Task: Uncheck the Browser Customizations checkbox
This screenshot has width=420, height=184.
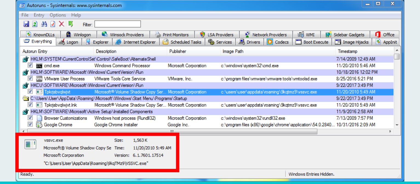Action: pyautogui.click(x=31, y=118)
